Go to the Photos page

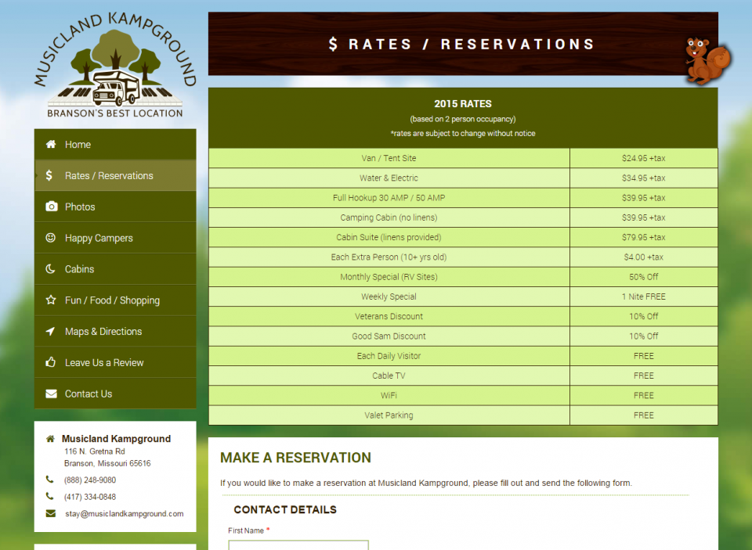[115, 207]
